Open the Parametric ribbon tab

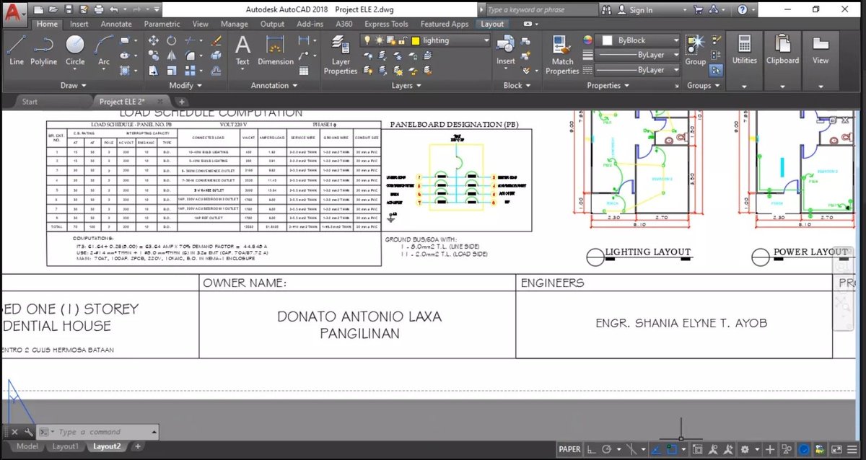(x=162, y=24)
